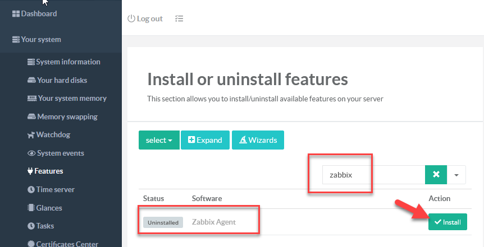Click the System events eye icon
This screenshot has width=484, height=247.
[31, 153]
